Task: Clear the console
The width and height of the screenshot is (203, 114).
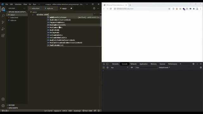Action: pyautogui.click(x=108, y=67)
